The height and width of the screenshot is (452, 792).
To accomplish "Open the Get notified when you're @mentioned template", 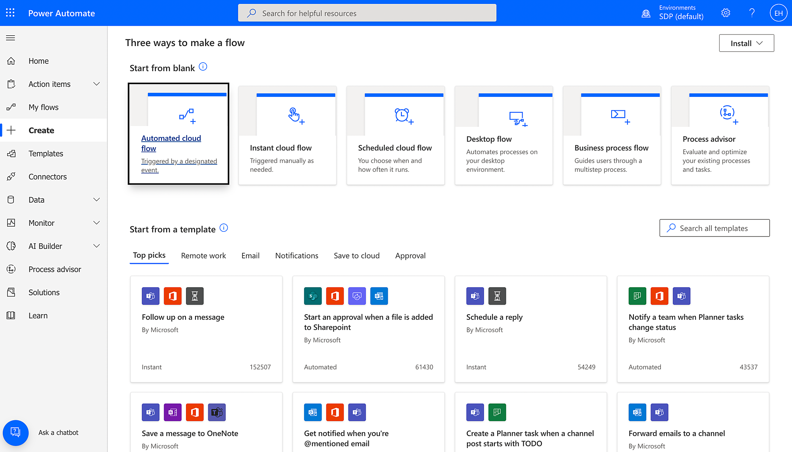I will (x=368, y=422).
